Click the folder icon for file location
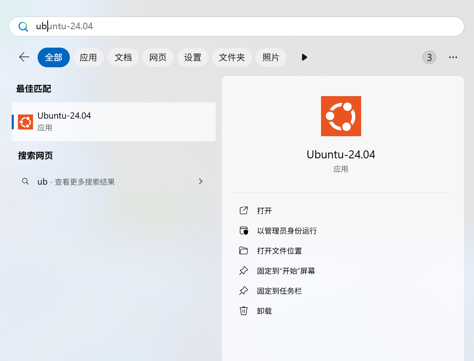The height and width of the screenshot is (361, 474). pyautogui.click(x=244, y=251)
